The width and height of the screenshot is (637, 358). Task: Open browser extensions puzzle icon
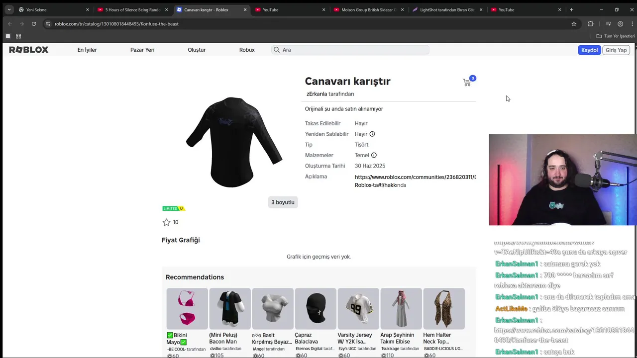[x=591, y=24]
